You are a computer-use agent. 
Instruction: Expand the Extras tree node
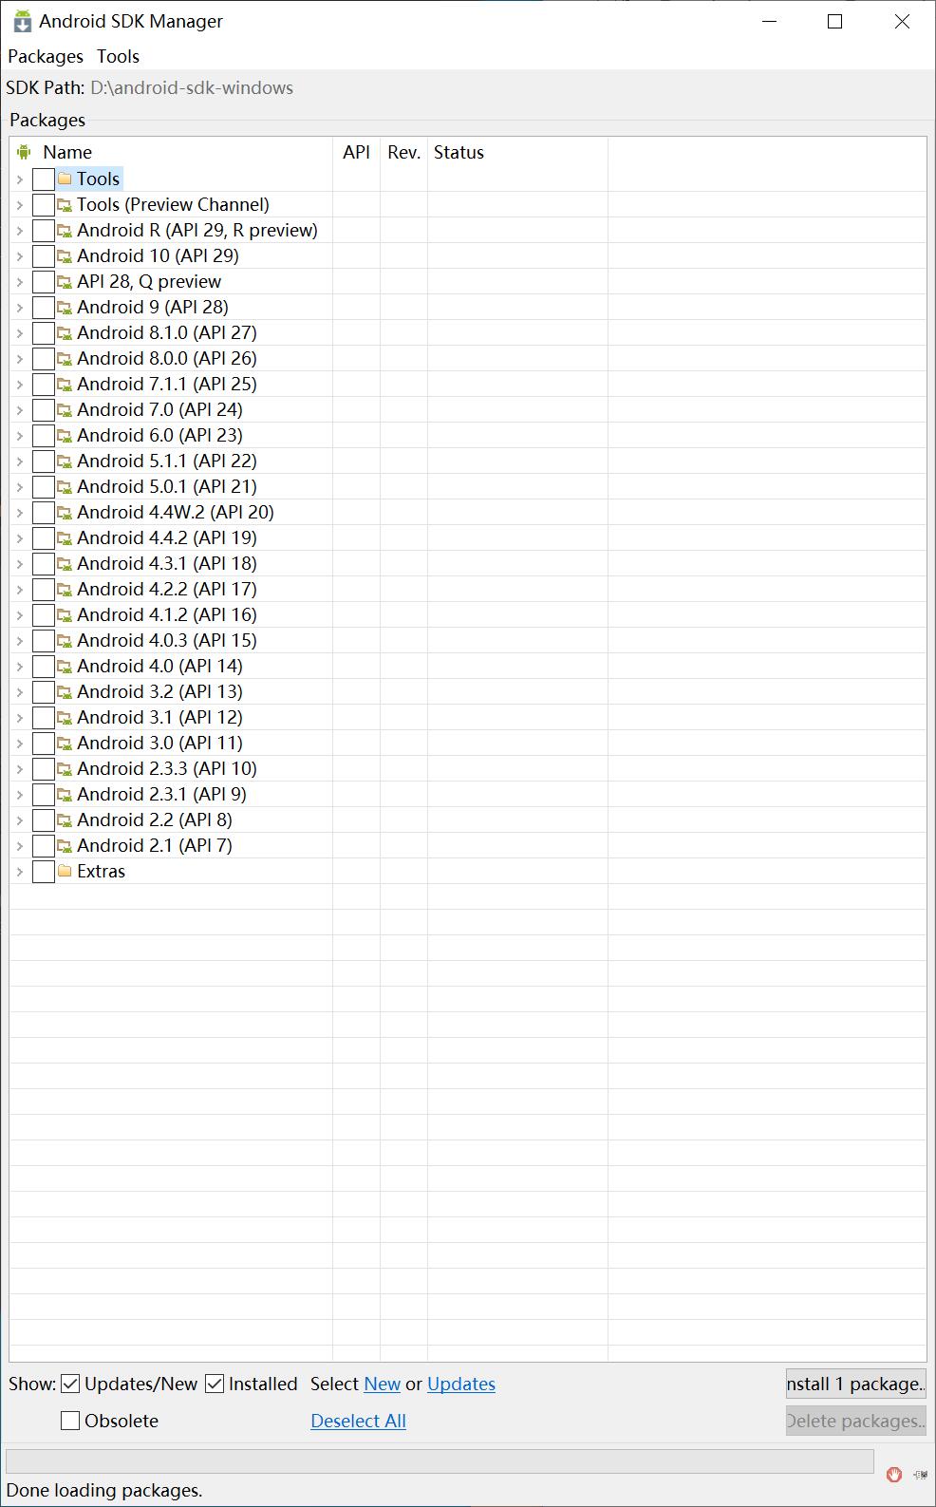pos(19,871)
